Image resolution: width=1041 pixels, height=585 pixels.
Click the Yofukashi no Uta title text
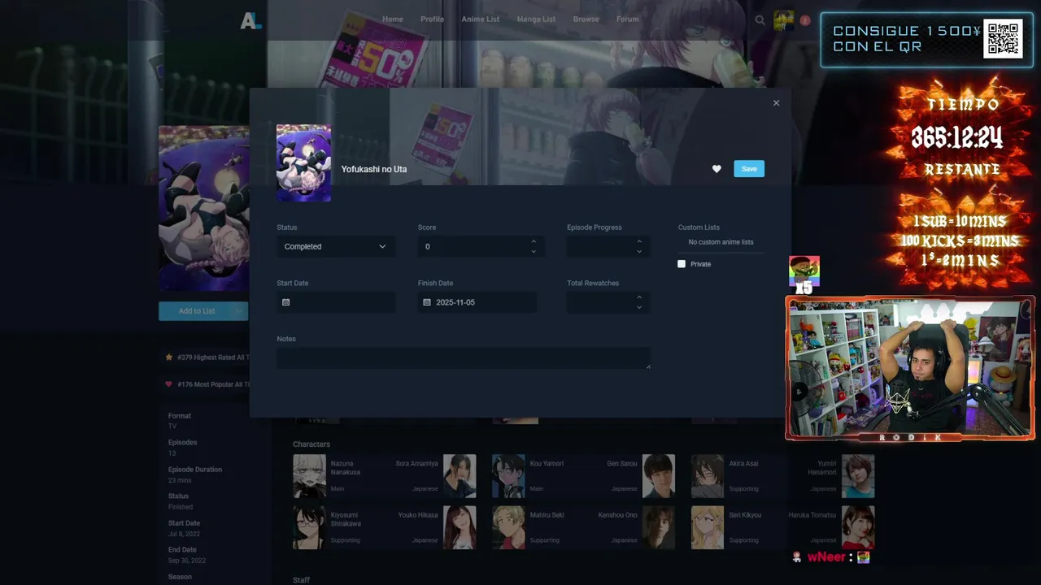pyautogui.click(x=374, y=169)
